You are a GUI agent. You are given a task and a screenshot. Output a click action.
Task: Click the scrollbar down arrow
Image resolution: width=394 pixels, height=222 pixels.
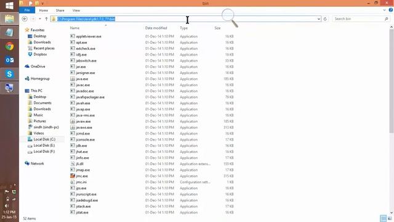point(392,213)
